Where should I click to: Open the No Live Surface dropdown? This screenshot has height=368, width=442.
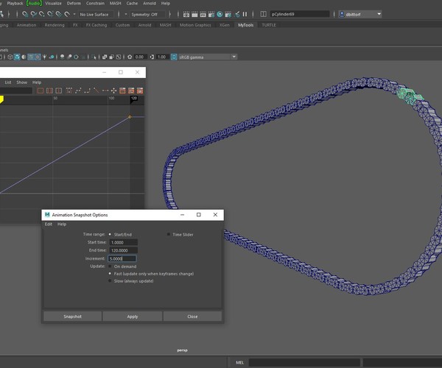tap(95, 14)
